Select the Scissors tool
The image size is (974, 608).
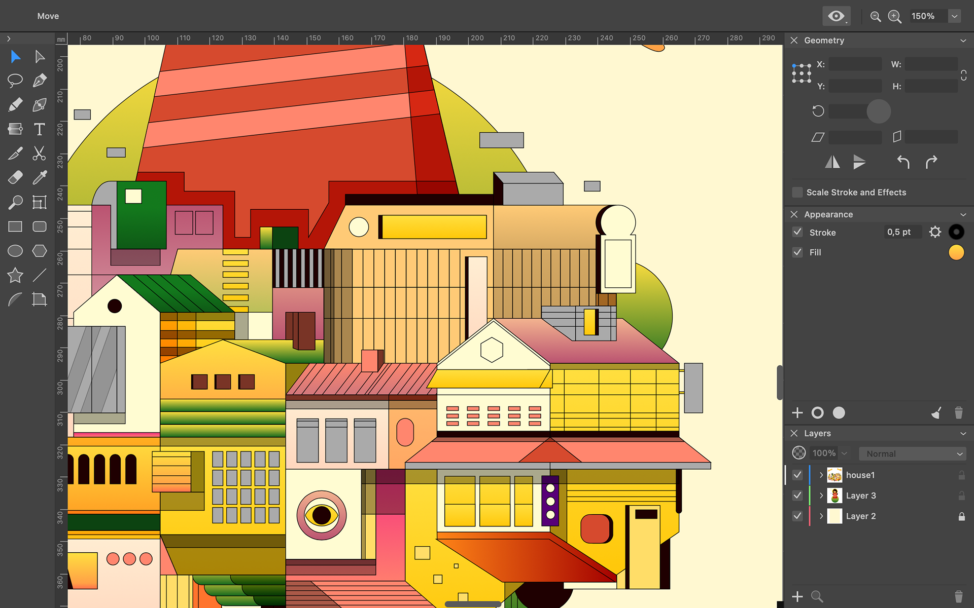tap(40, 153)
